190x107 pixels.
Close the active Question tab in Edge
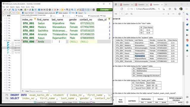coord(162,5)
